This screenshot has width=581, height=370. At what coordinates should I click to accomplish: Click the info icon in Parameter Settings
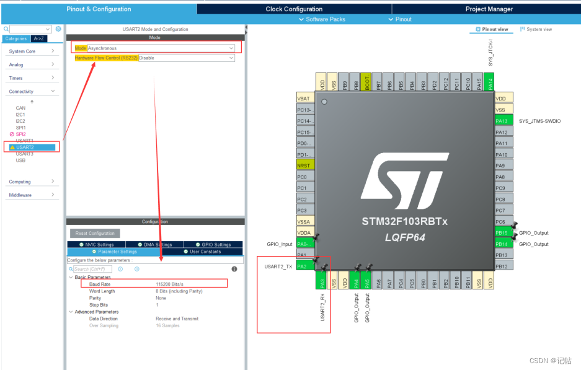pos(234,268)
